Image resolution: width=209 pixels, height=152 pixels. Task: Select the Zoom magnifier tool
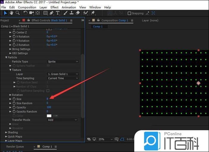point(18,13)
